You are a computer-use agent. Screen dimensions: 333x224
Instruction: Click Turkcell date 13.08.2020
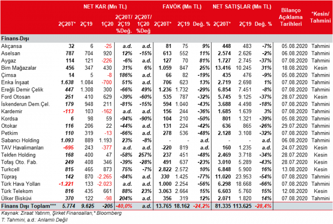point(294,169)
